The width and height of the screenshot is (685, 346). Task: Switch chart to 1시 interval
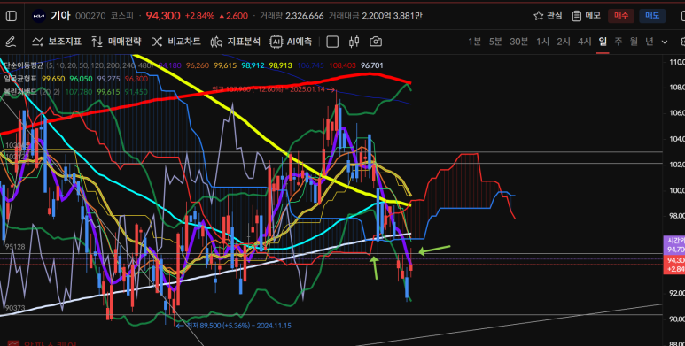[543, 42]
